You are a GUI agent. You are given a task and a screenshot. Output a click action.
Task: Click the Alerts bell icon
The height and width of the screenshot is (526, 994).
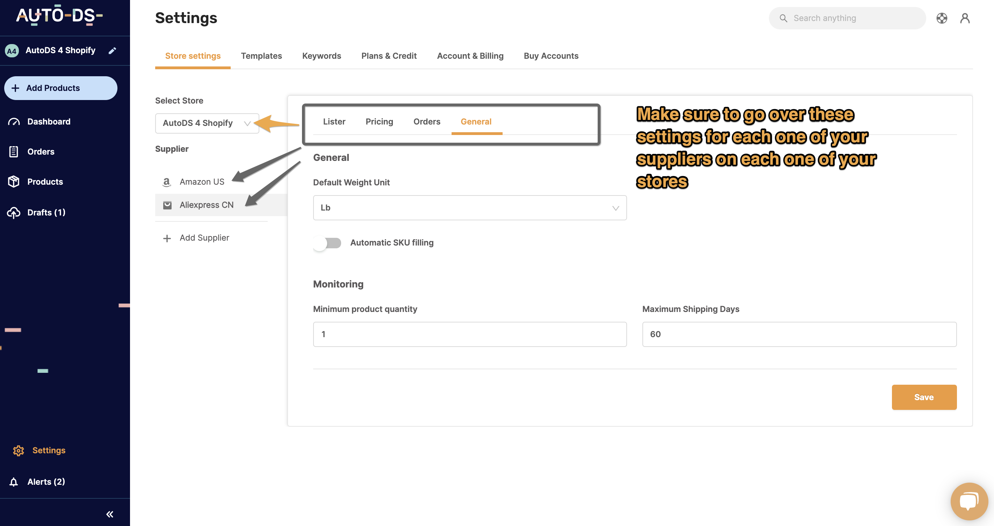(14, 482)
